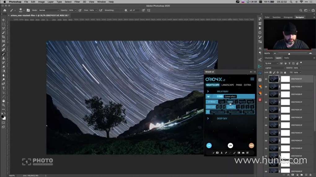Click the Polaris collapse button

click(218, 112)
